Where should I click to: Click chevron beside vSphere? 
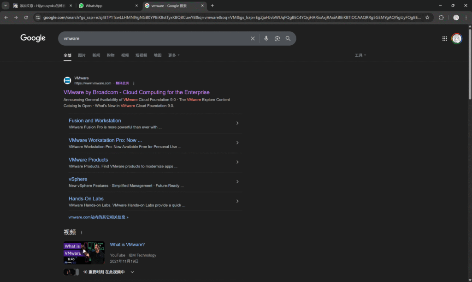coord(237,181)
